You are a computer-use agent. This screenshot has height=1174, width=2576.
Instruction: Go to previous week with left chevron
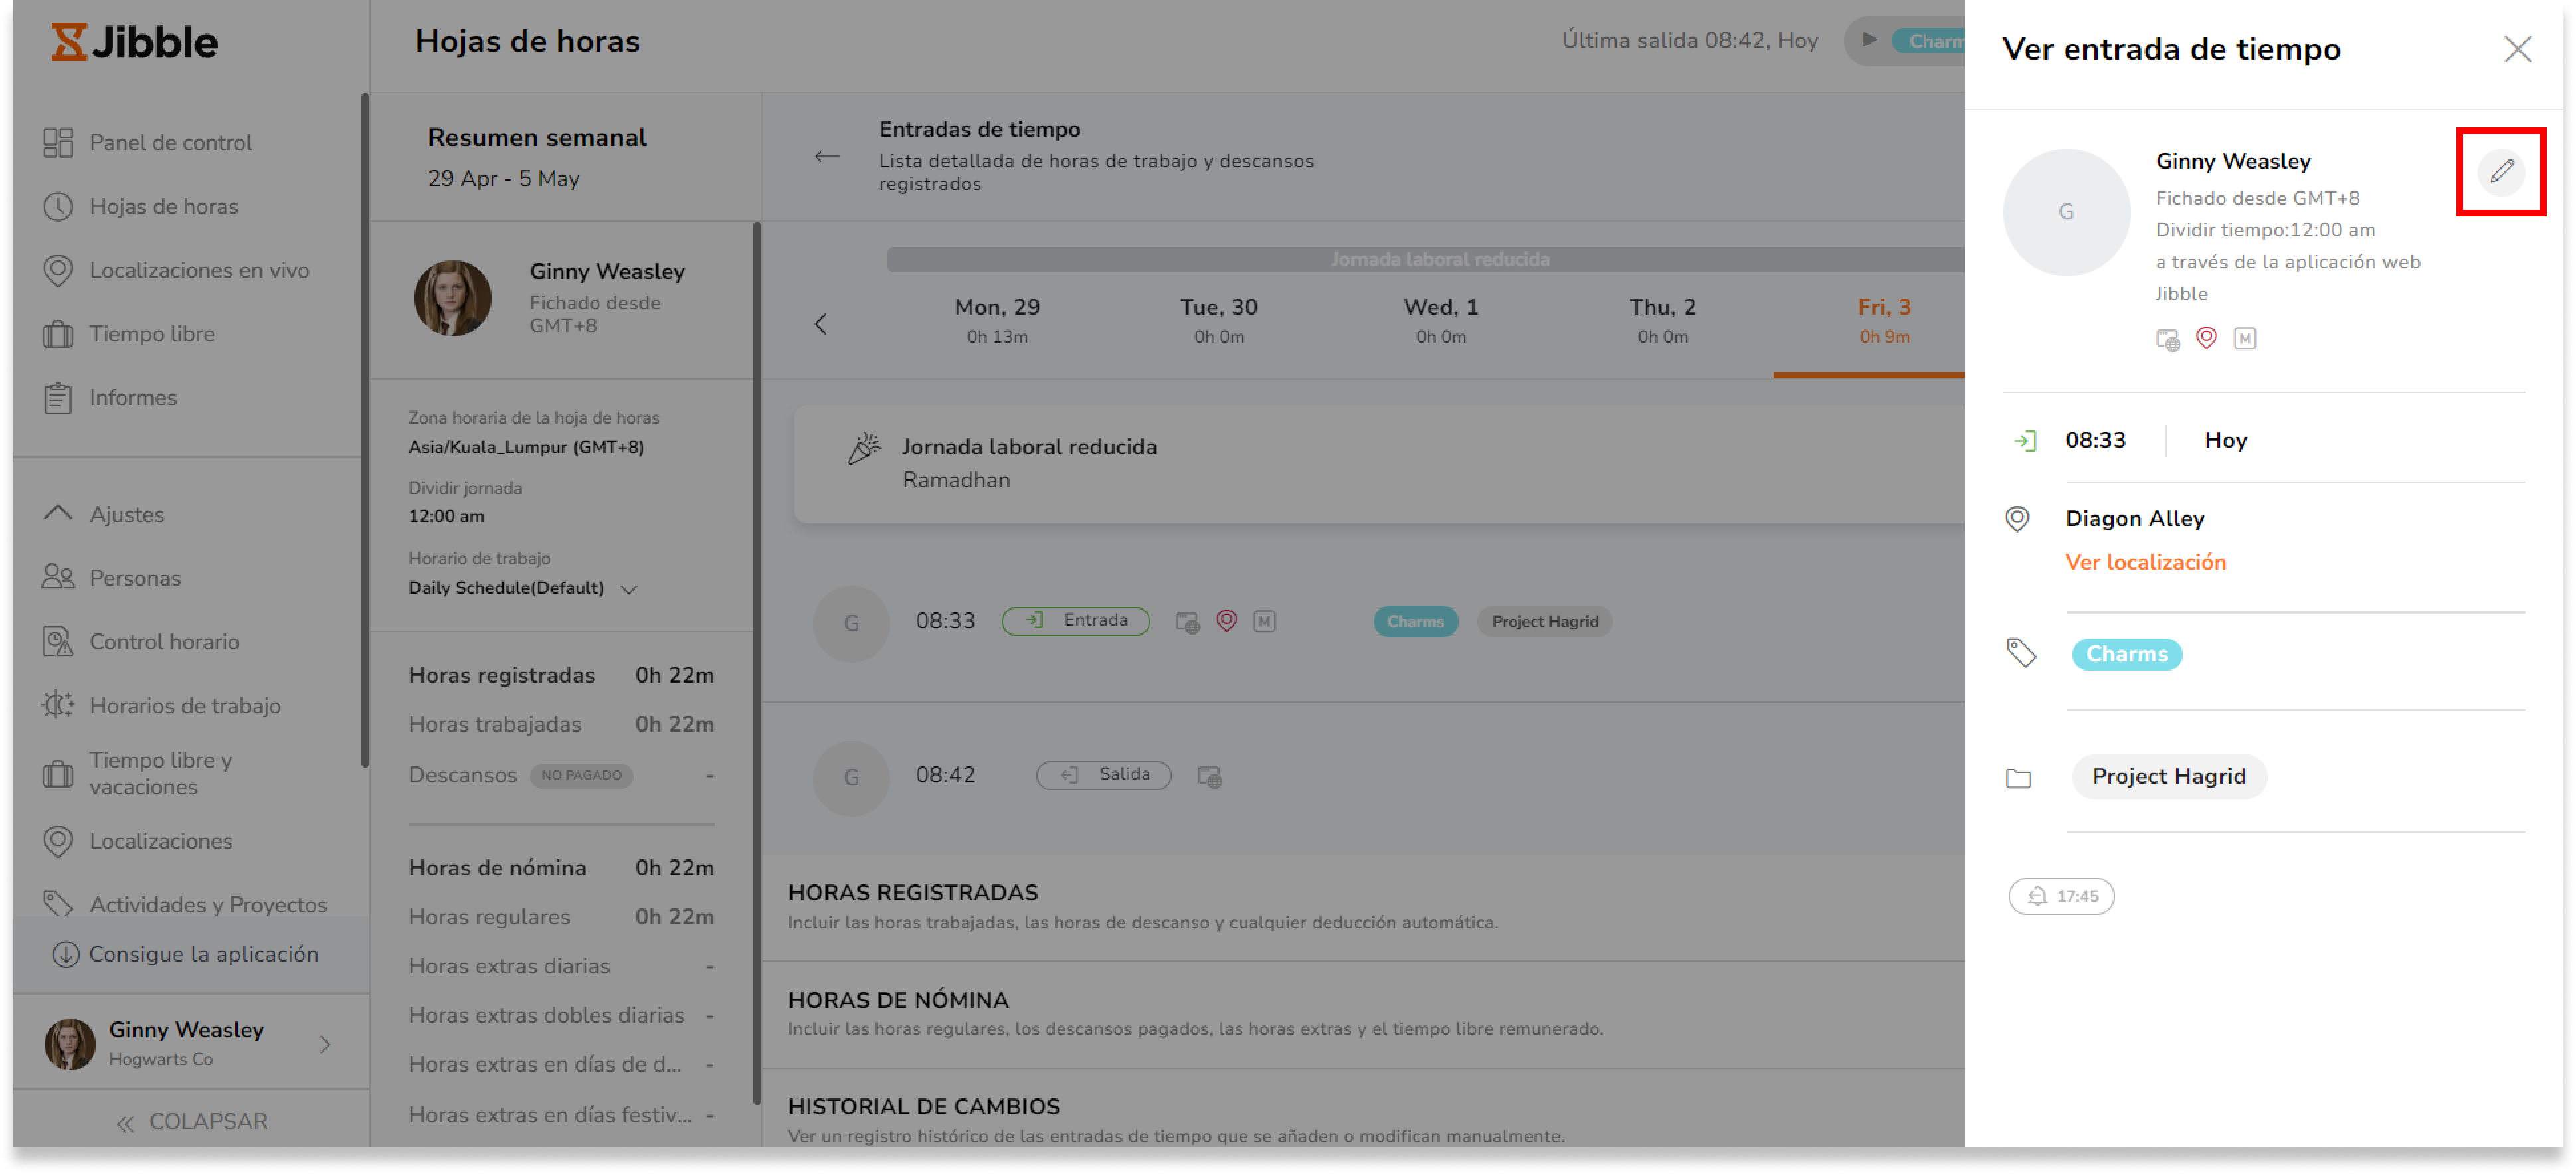[x=820, y=324]
